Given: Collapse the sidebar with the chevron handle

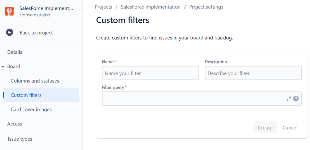Looking at the screenshot, I should click(82, 9).
